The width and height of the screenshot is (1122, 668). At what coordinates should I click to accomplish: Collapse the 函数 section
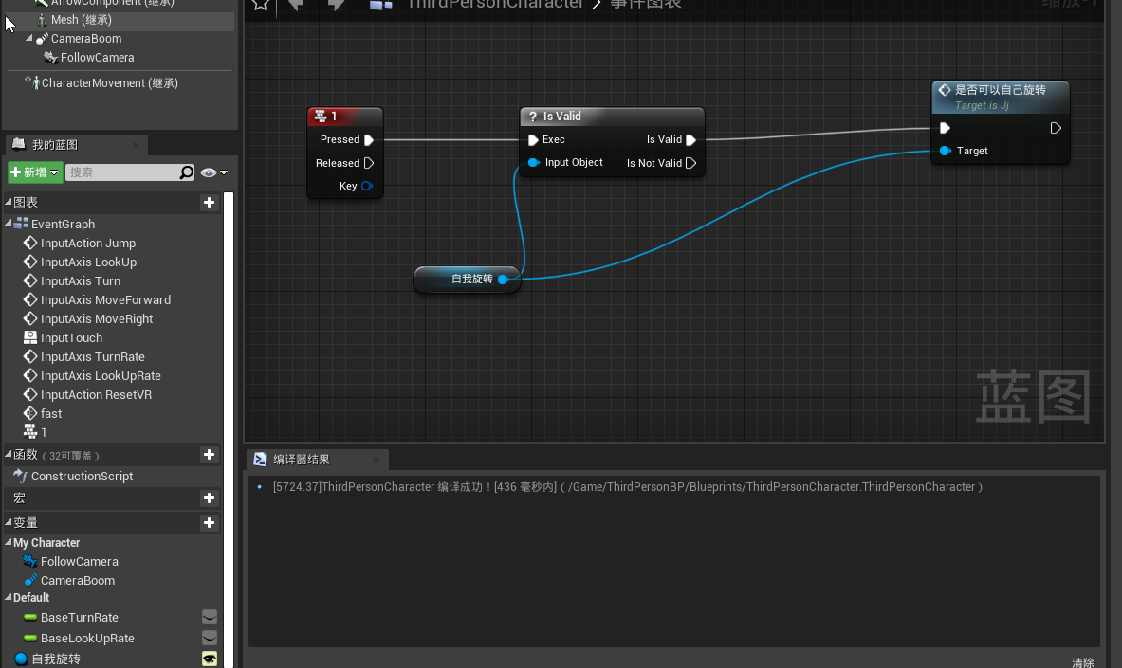click(x=9, y=454)
